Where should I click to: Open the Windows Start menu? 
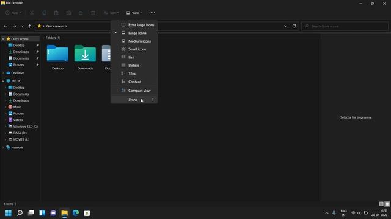pyautogui.click(x=9, y=213)
